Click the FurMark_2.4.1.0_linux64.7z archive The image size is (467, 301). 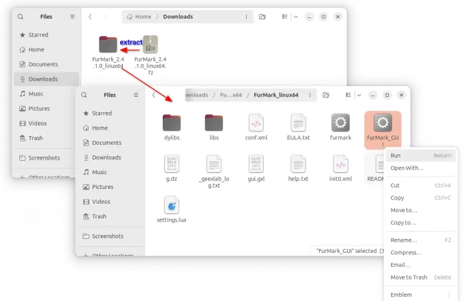point(150,55)
